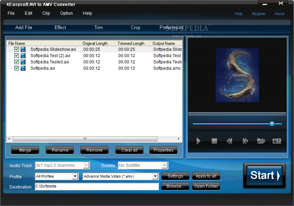Click the rewind (previous frame) icon

229,141
